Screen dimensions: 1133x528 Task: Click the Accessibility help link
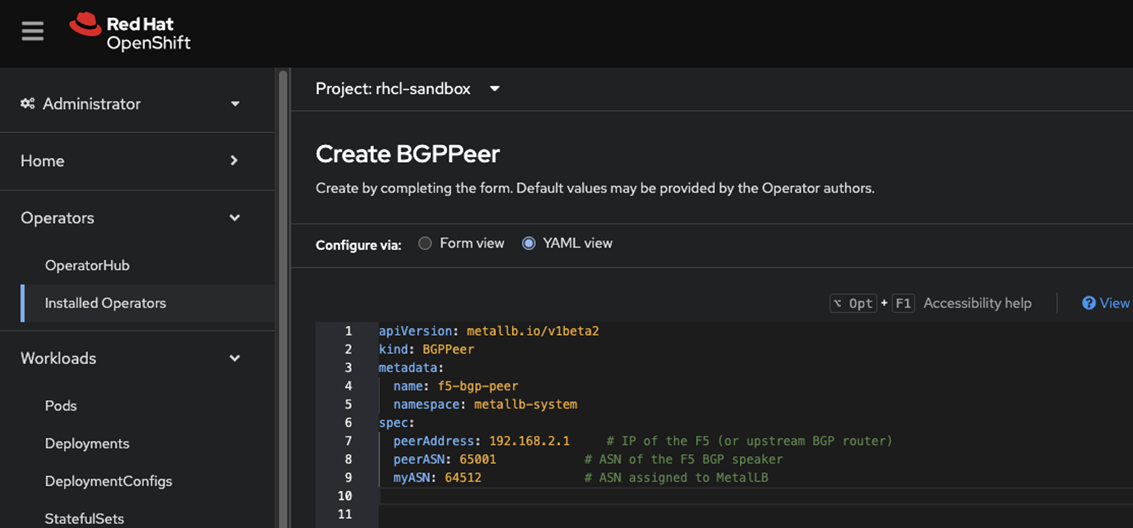click(x=977, y=303)
